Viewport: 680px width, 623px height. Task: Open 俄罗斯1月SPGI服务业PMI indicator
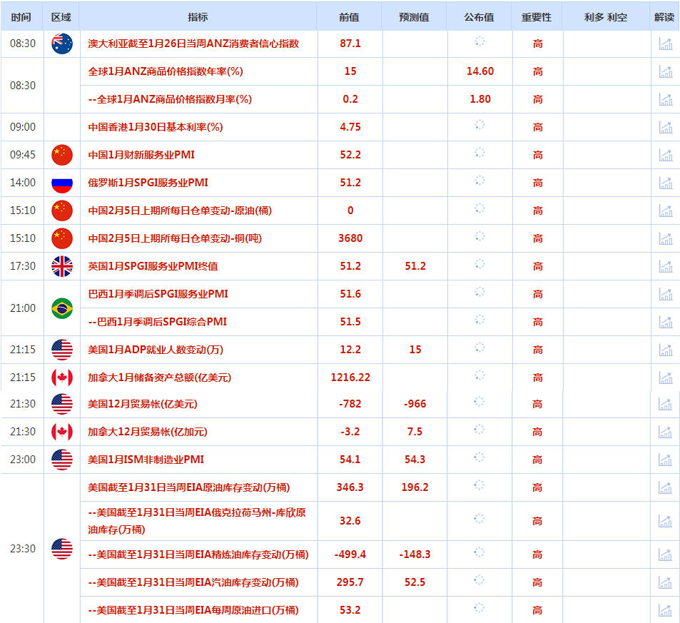pyautogui.click(x=148, y=182)
